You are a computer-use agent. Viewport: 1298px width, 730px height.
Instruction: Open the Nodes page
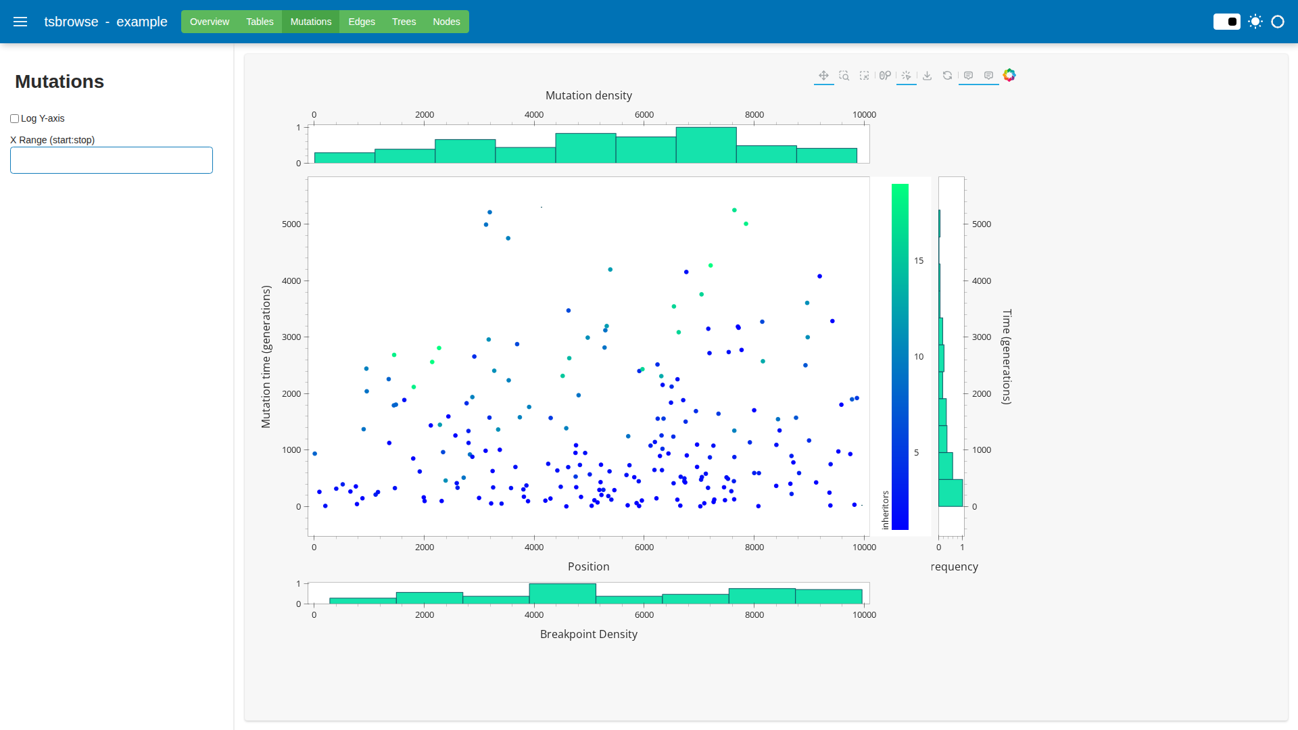[446, 22]
